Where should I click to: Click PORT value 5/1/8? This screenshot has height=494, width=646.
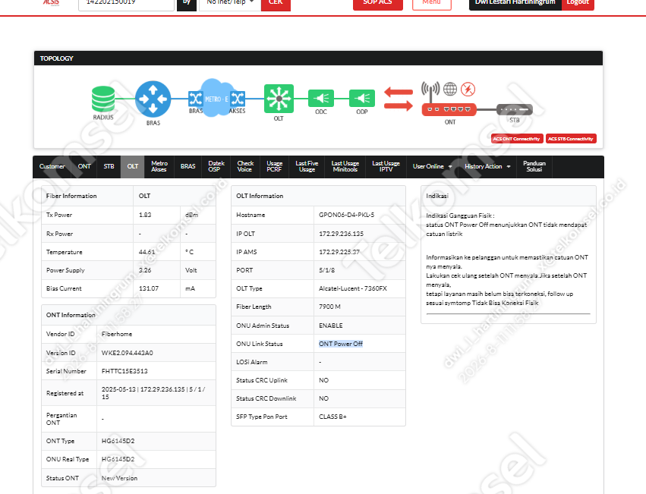click(326, 270)
